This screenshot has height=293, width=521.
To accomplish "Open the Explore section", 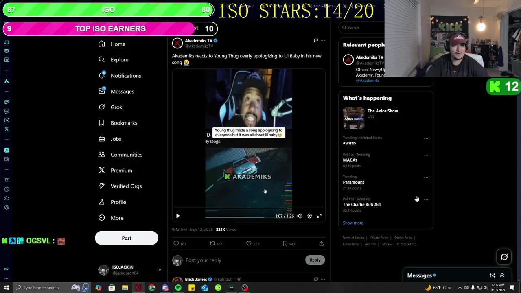I will (114, 60).
